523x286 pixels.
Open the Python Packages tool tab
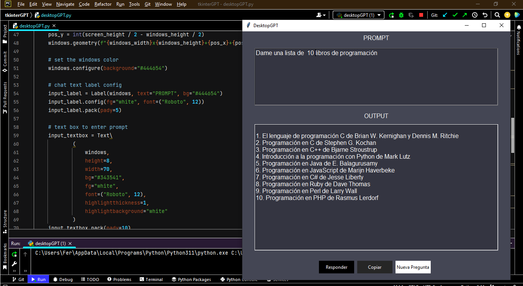(191, 279)
